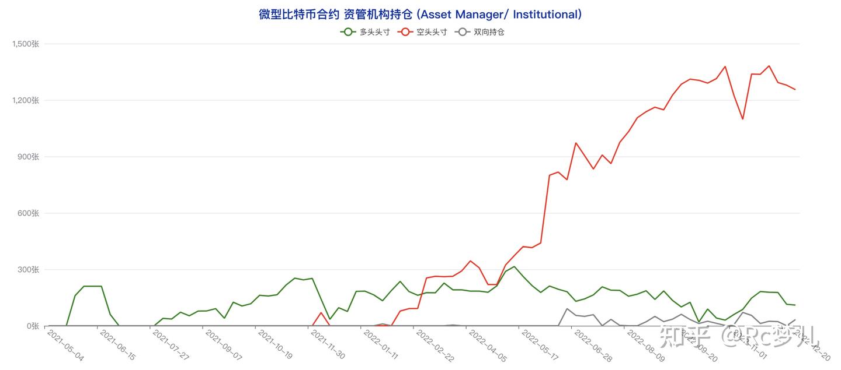Click the 2021-07-27 x-axis date label
The height and width of the screenshot is (370, 841).
coord(171,346)
